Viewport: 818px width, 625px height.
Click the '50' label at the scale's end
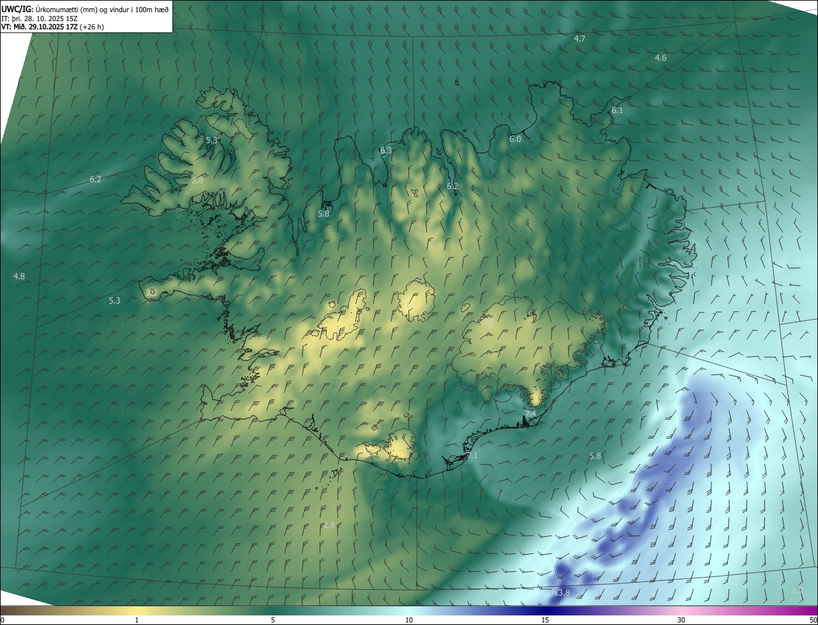[x=813, y=620]
